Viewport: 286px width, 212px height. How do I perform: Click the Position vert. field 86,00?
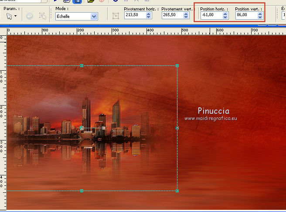(x=247, y=15)
